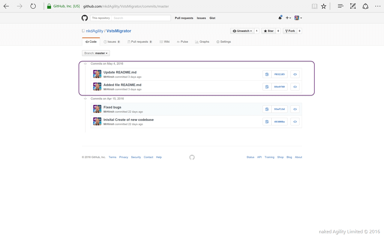
Task: Open the GitHub Octocat home logo
Action: [85, 18]
